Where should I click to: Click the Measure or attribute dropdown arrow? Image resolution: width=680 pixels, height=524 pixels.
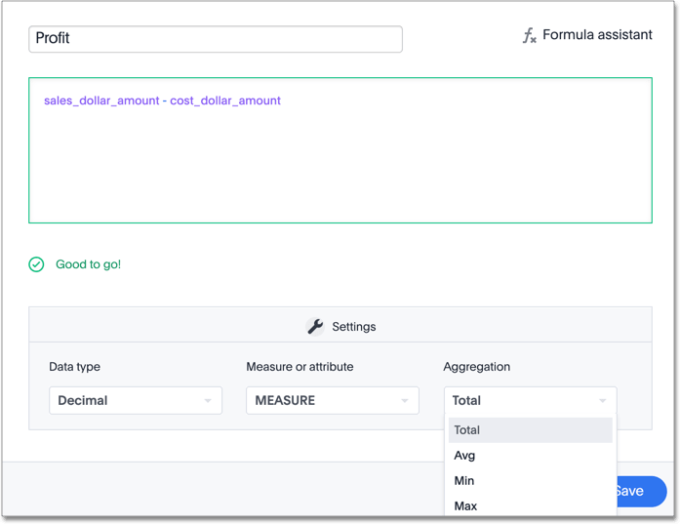(x=405, y=401)
